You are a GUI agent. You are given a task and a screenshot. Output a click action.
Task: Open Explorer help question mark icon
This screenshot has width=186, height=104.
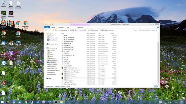158,27
